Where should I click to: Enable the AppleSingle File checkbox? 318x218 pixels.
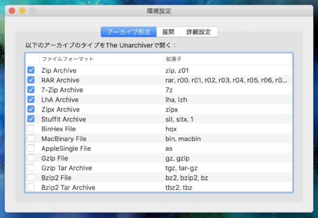click(x=31, y=149)
